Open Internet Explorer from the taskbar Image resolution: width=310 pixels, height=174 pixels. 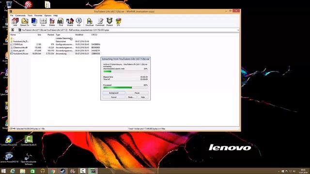point(13,171)
